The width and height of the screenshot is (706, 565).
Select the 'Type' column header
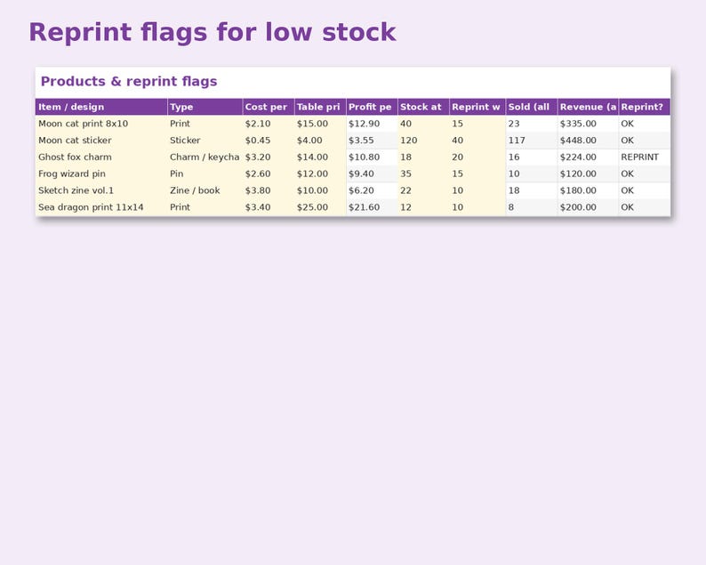coord(205,107)
